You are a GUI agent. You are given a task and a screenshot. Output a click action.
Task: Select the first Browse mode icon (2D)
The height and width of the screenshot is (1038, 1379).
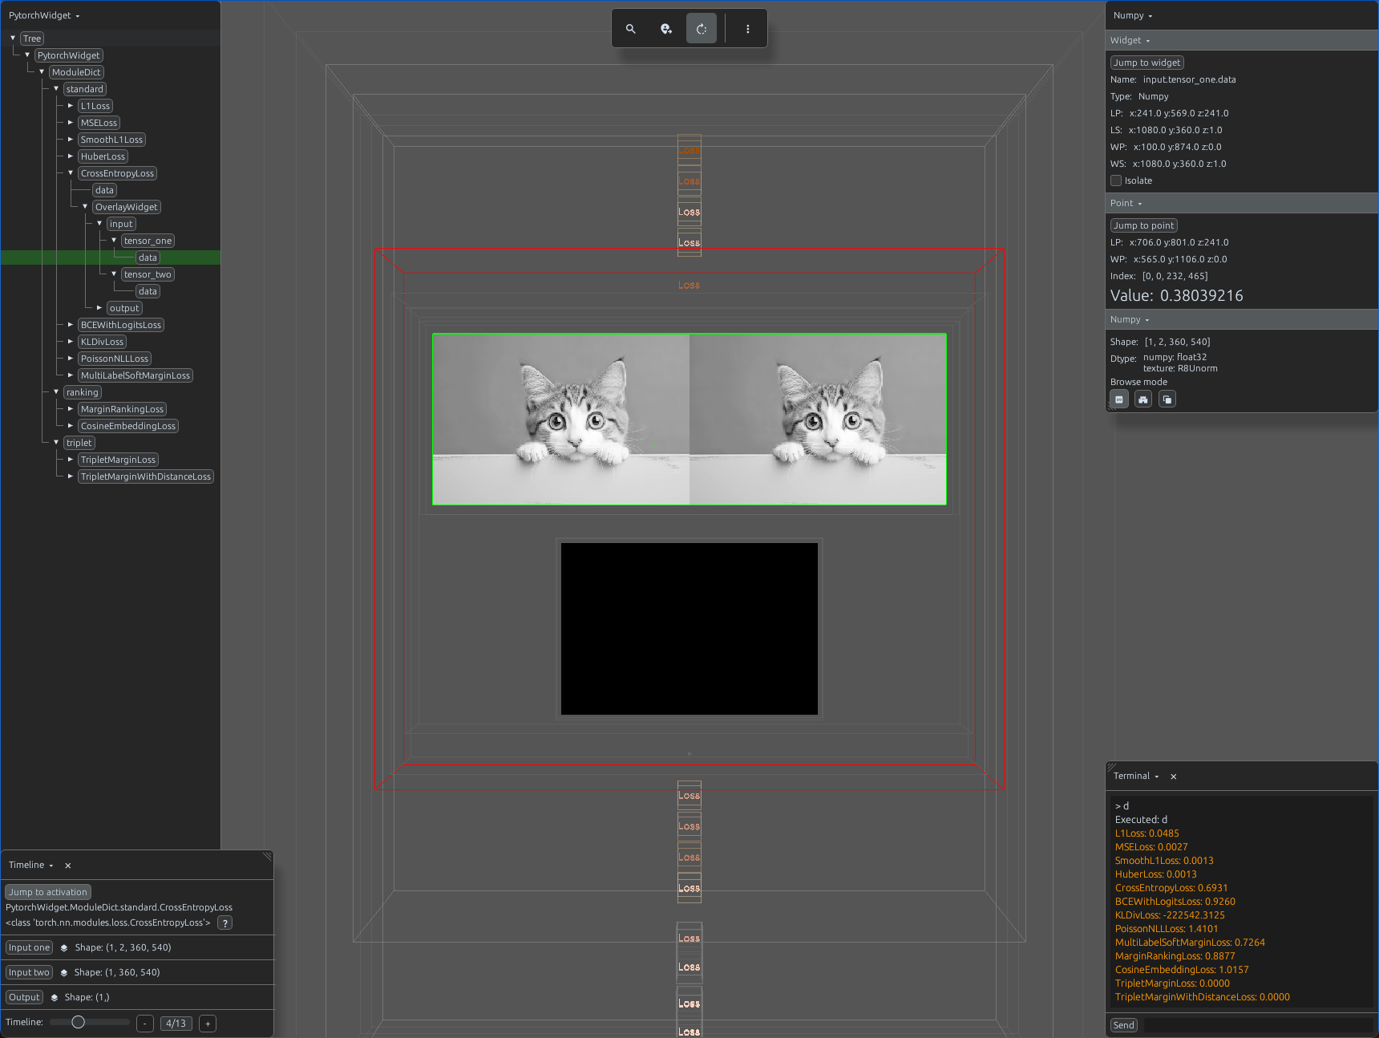click(x=1119, y=399)
